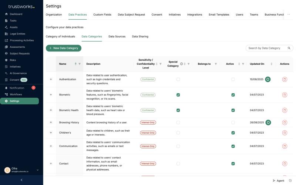
Task: Delete the Communication data category
Action: tap(285, 146)
